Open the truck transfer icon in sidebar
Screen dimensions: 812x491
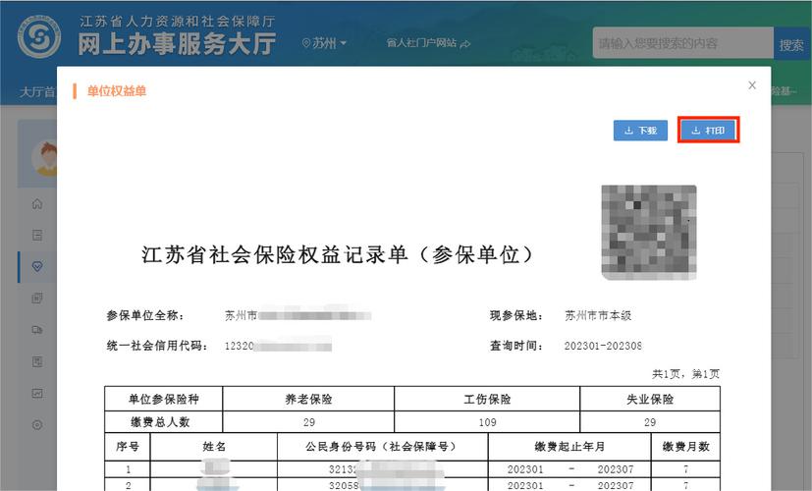coord(37,330)
